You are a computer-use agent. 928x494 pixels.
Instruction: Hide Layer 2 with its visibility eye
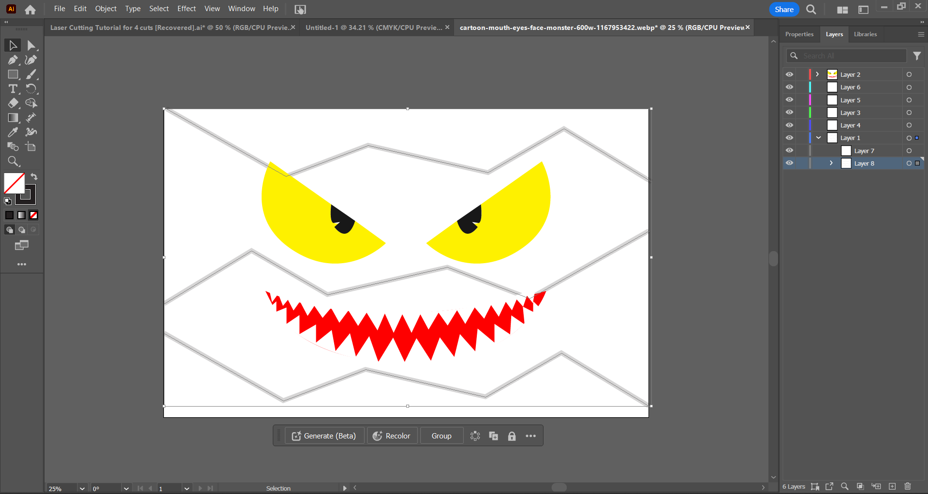coord(790,74)
